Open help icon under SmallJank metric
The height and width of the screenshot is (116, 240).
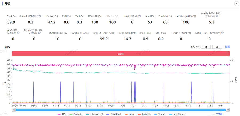point(217,16)
